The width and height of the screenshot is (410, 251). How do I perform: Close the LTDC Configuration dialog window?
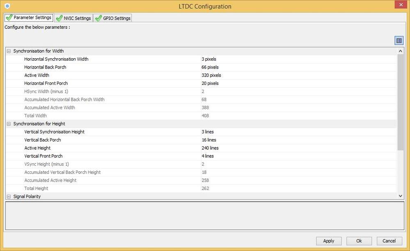tap(400, 5)
